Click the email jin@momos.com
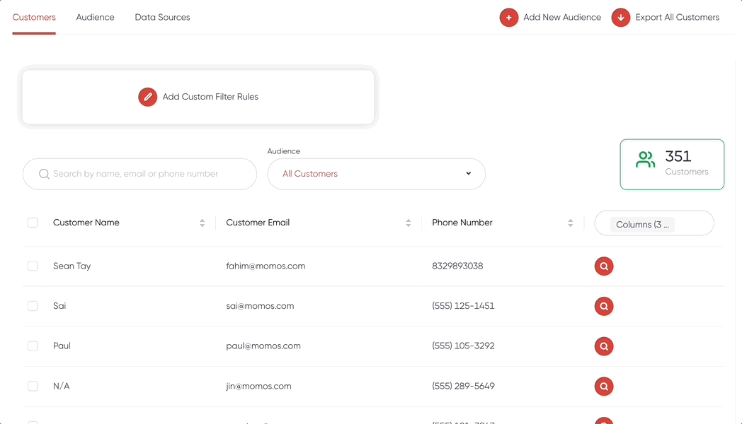 [x=258, y=387]
